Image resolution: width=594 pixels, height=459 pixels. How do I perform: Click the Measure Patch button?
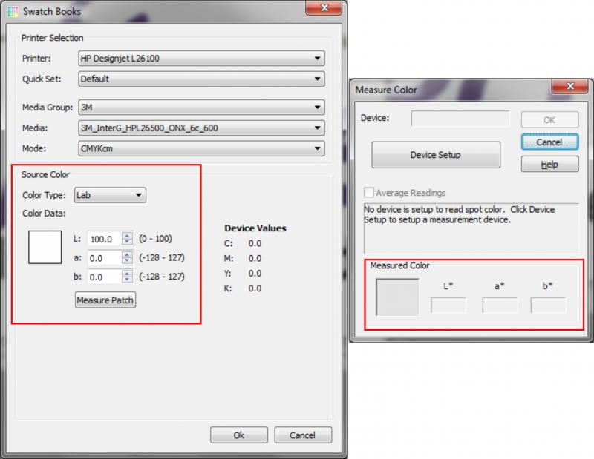coord(105,300)
